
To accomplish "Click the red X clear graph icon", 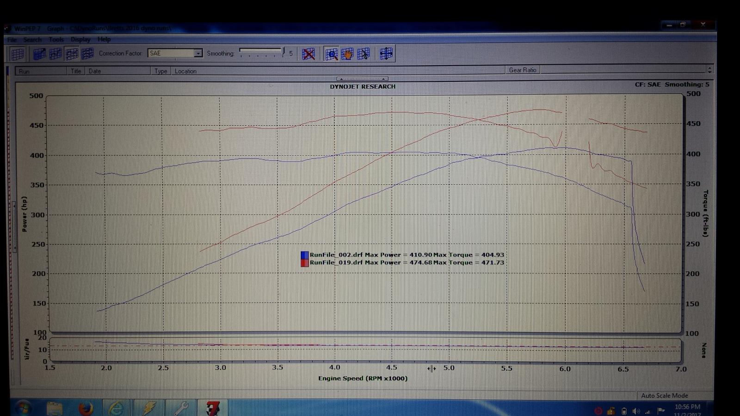I will [308, 54].
